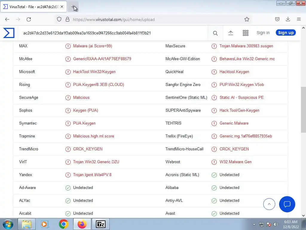Select the VirusTotal File tab
Image resolution: width=306 pixels, height=230 pixels.
(x=33, y=7)
